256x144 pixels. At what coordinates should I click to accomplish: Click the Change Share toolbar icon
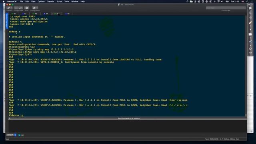tap(18, 8)
